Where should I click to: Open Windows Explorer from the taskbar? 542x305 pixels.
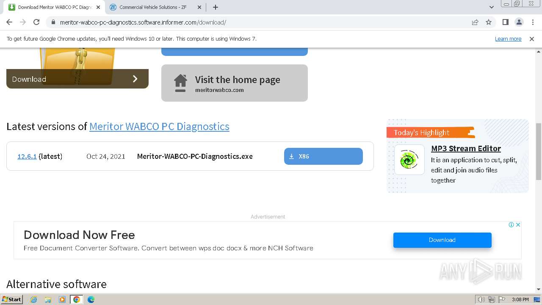tap(48, 299)
